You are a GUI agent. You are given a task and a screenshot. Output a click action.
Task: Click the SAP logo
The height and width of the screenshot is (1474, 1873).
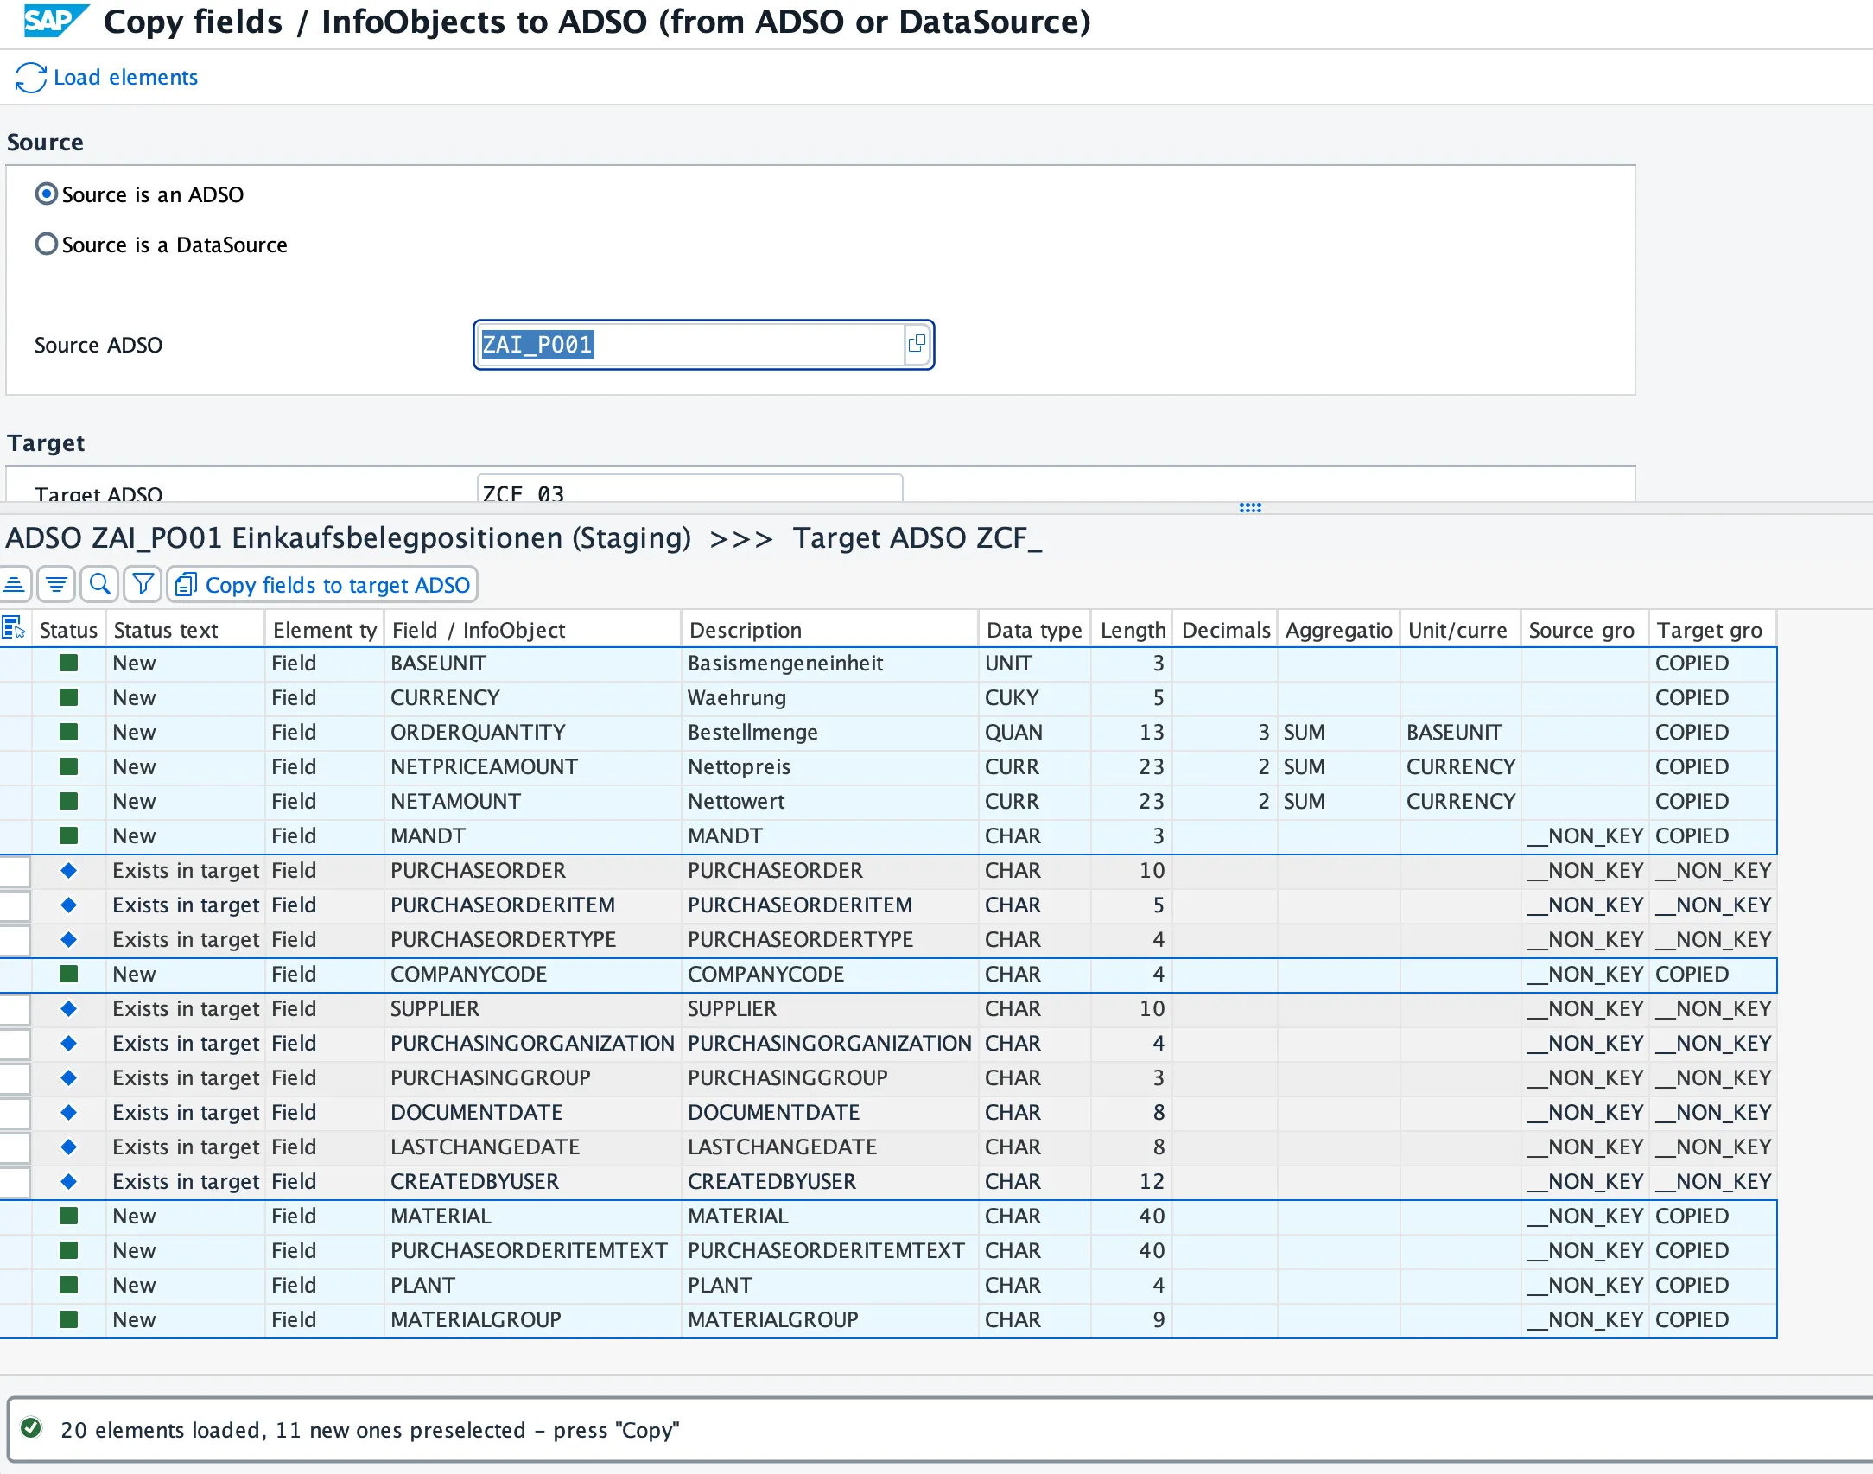[x=55, y=21]
